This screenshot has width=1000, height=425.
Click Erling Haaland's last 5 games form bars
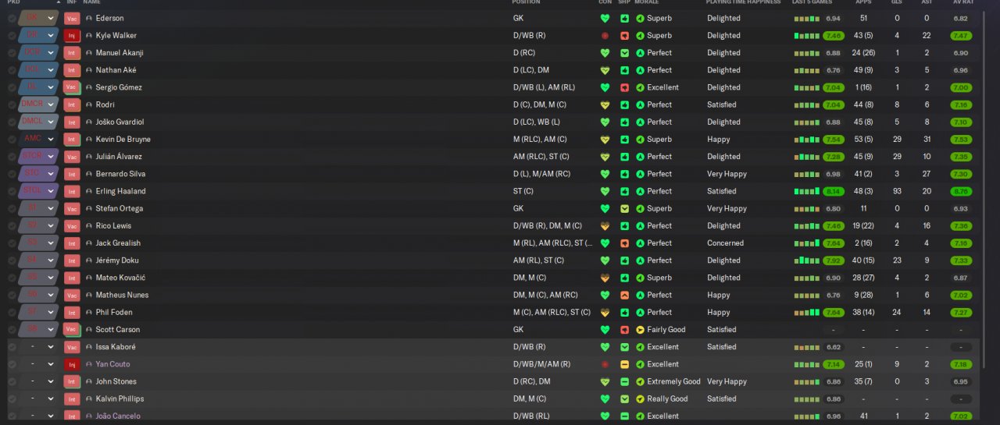coord(806,191)
